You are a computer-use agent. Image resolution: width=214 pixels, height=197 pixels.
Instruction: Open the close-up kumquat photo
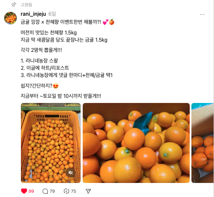[136, 143]
